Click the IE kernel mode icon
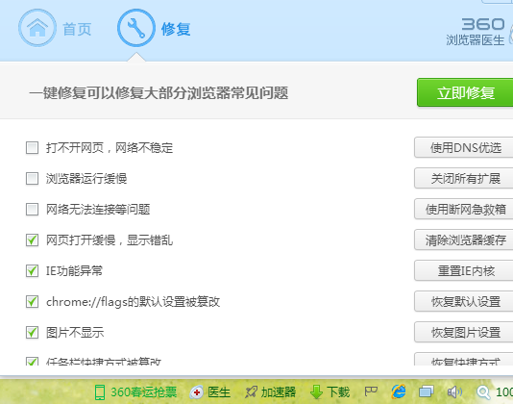Viewport: 513px width, 404px height. (x=399, y=391)
